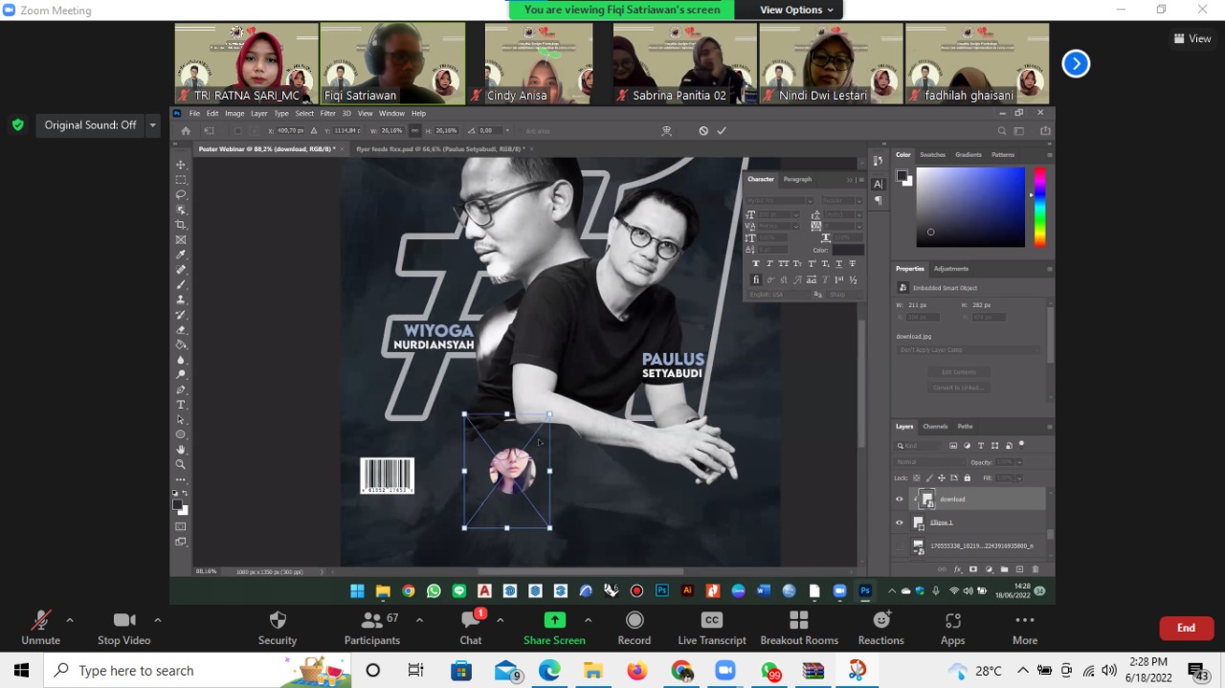Expand options arrow next to Participants
Screen dimensions: 1225x688
419,620
